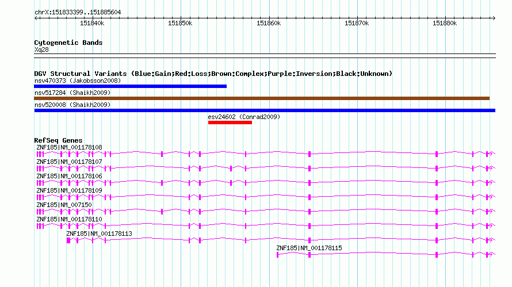Open transcript ZNF185|NM_001178106 label
512x287 pixels.
(69, 177)
